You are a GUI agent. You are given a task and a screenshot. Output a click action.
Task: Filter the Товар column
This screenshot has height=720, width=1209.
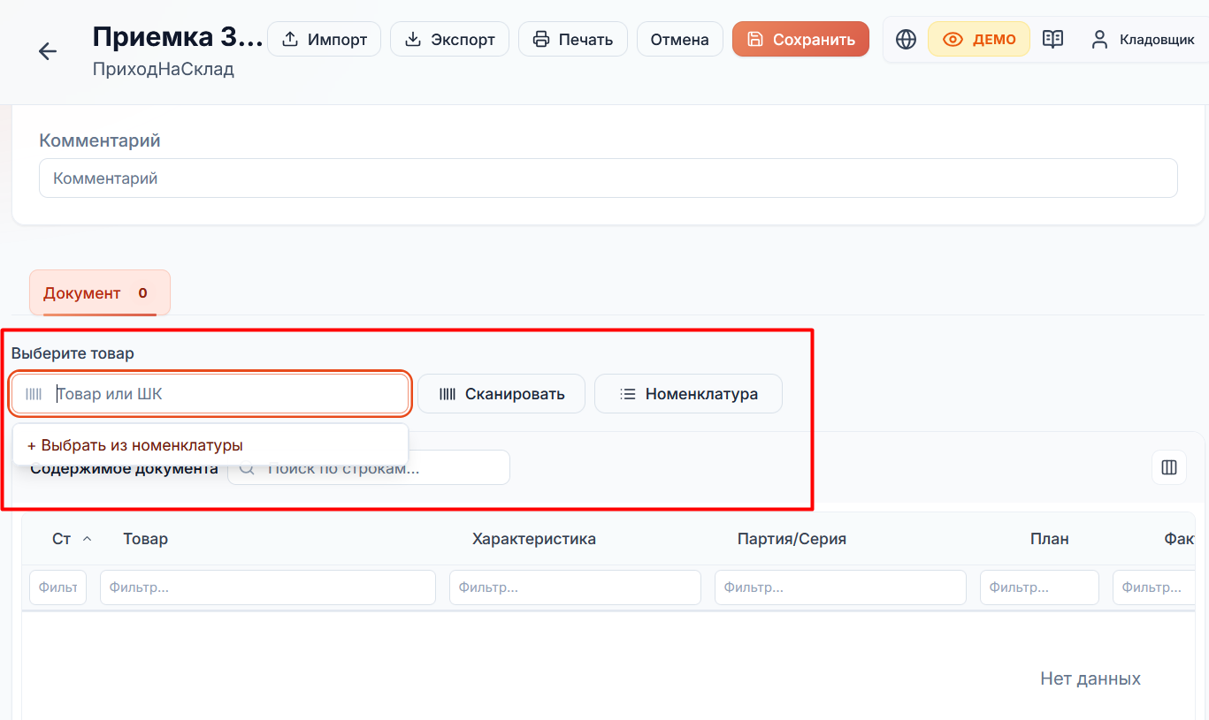click(x=268, y=587)
